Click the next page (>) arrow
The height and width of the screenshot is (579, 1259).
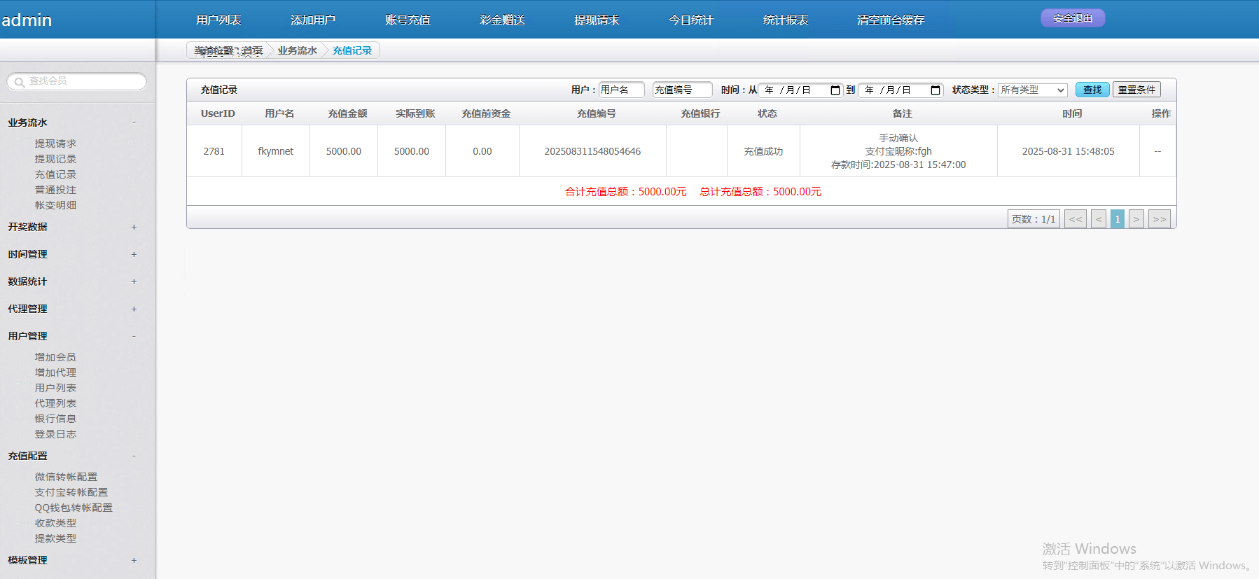(1136, 219)
